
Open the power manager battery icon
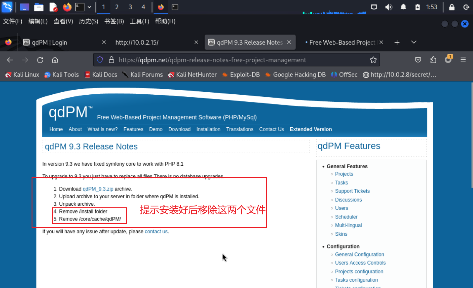(x=417, y=7)
